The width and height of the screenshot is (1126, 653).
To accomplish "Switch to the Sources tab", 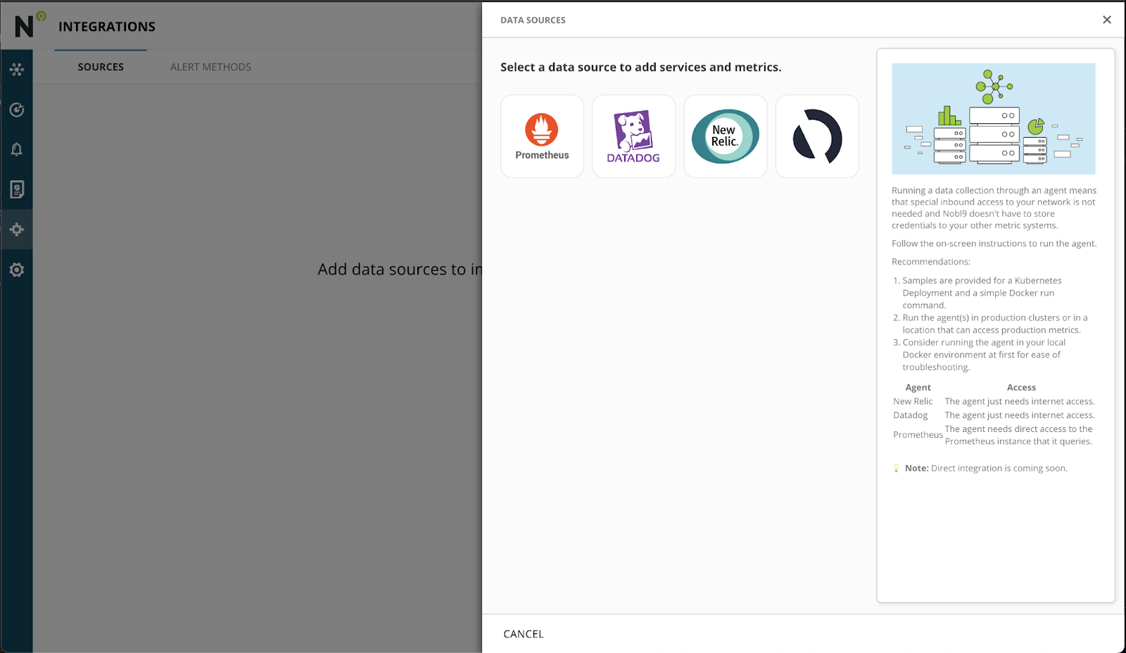I will coord(101,67).
